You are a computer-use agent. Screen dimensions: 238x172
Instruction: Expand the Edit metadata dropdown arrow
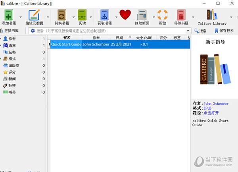tap(48, 17)
